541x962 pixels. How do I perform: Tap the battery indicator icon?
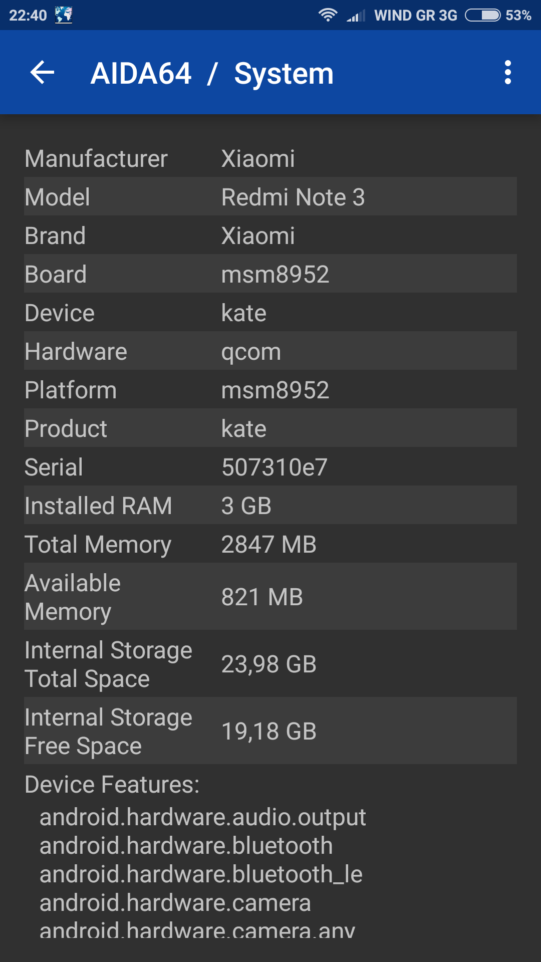click(482, 15)
